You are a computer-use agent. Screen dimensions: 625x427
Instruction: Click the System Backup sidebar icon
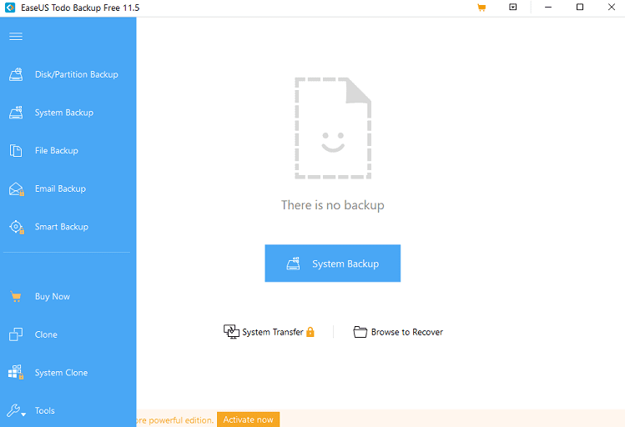pos(16,113)
